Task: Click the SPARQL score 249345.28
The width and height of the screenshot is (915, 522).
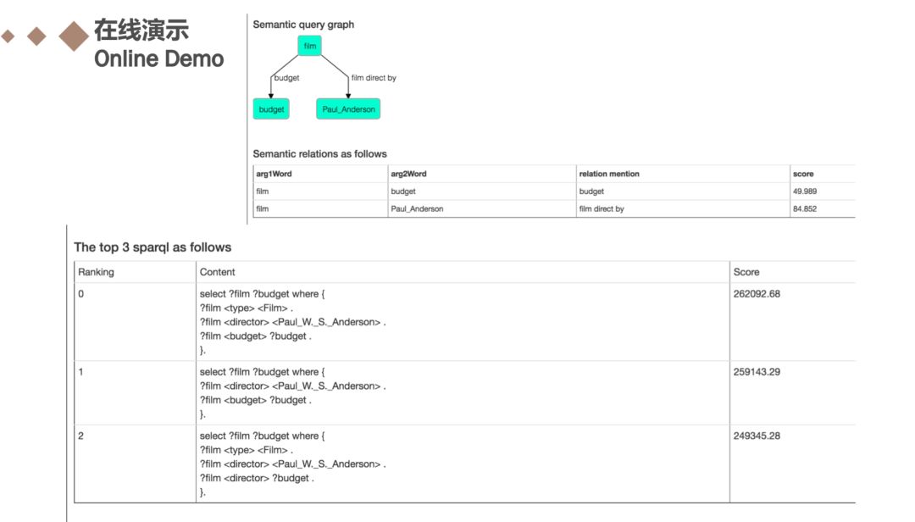Action: point(757,436)
